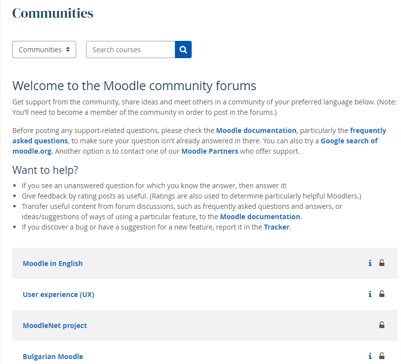Go to MoodleNet project community
The height and width of the screenshot is (364, 401).
55,326
